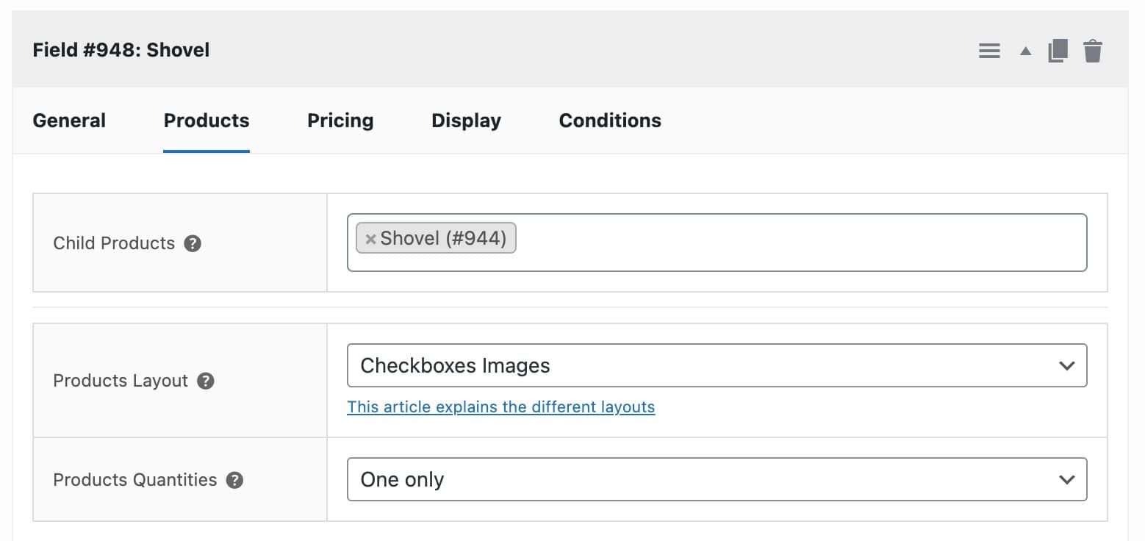The width and height of the screenshot is (1145, 541).
Task: Click the Field #948: Shovel header title
Action: coord(121,50)
